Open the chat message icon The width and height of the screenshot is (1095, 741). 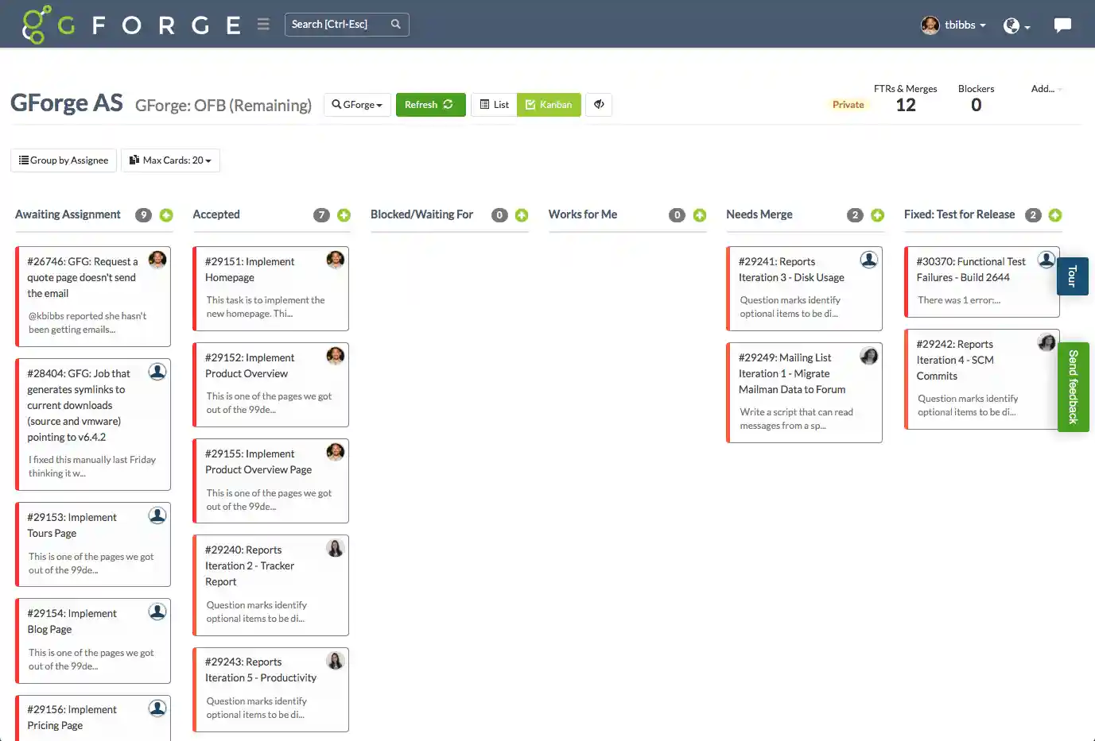click(1063, 25)
